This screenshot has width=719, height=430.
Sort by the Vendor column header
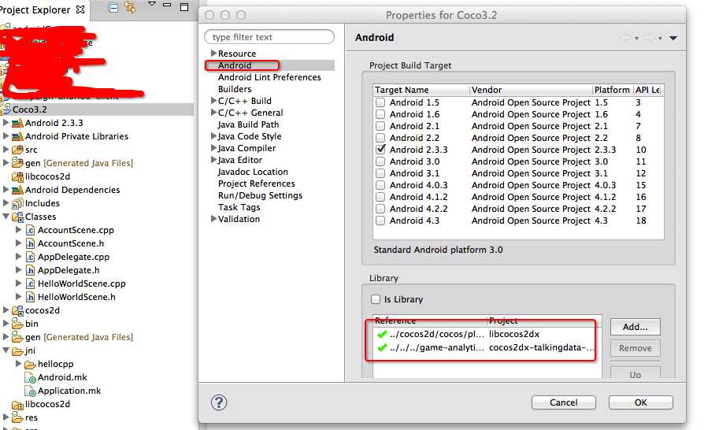point(531,90)
